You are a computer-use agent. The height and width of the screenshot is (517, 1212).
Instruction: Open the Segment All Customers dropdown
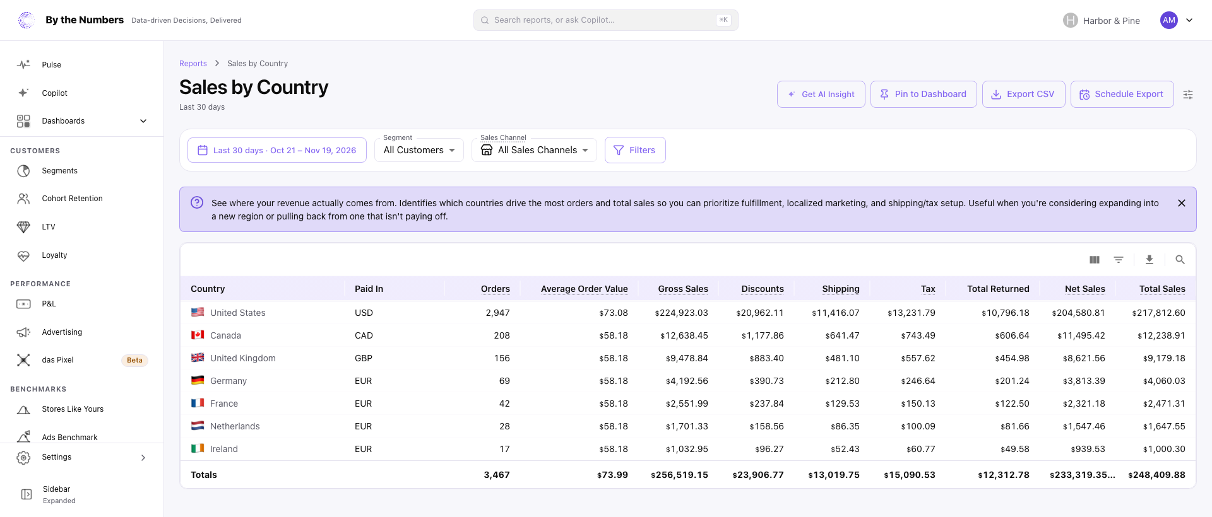click(419, 150)
